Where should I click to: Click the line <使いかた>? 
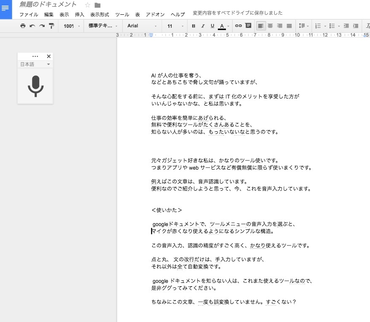166,210
